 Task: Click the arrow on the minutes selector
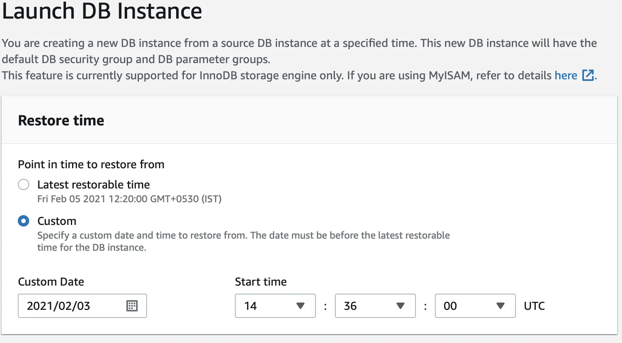[x=400, y=306]
